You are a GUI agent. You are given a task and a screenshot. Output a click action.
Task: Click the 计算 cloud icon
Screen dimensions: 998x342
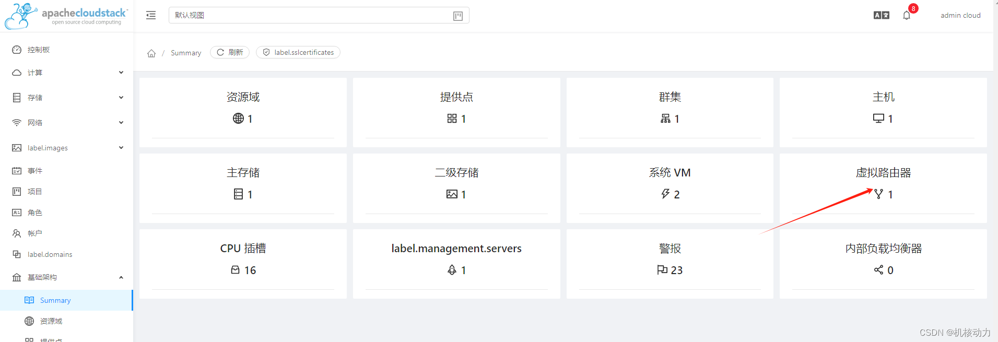[17, 73]
